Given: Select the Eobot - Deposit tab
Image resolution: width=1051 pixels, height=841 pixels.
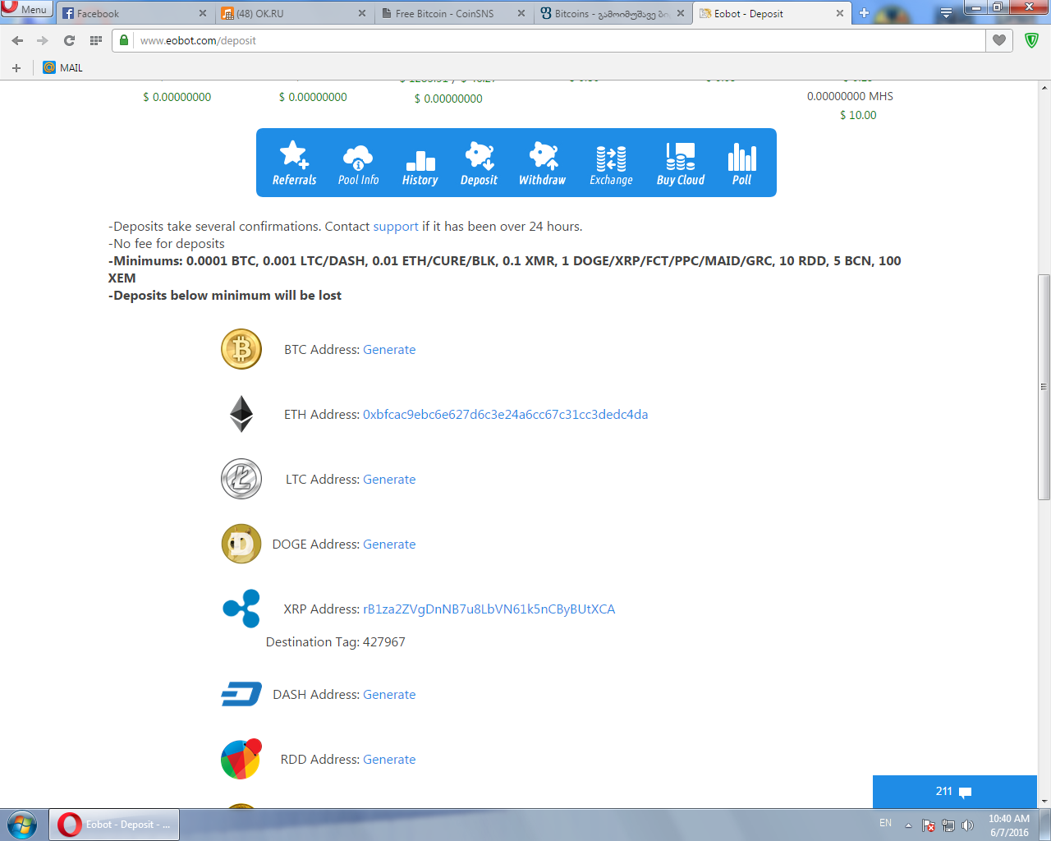Looking at the screenshot, I should pyautogui.click(x=771, y=13).
